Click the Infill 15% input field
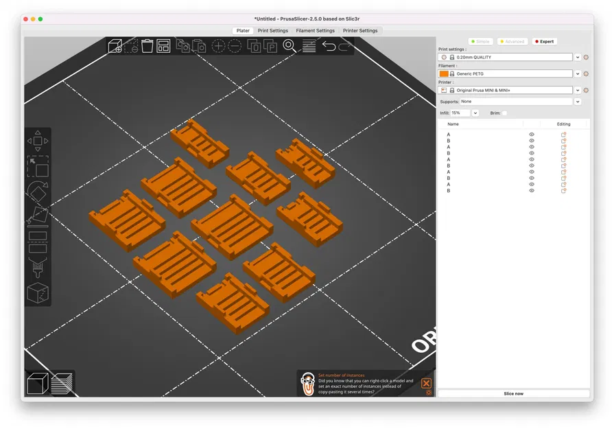The width and height of the screenshot is (614, 429). (460, 113)
